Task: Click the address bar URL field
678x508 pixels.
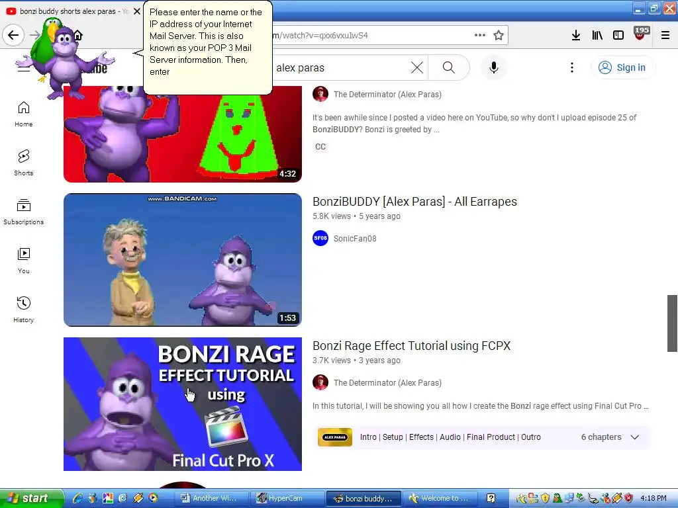Action: 372,36
